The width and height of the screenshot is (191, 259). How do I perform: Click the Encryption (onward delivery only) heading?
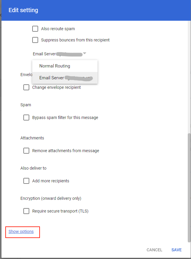51,198
